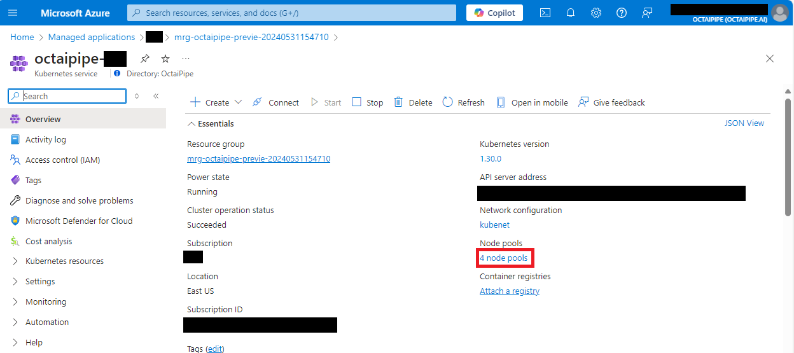
Task: Stop the Kubernetes cluster
Action: coord(368,102)
